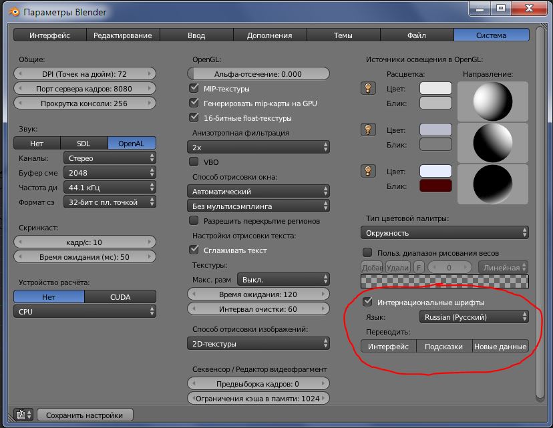Click the Удали color stop button
The height and width of the screenshot is (428, 553).
coord(398,268)
